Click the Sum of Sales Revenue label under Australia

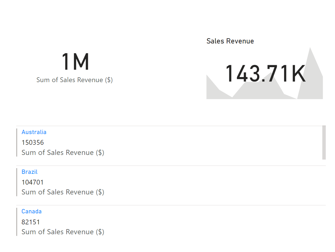63,153
